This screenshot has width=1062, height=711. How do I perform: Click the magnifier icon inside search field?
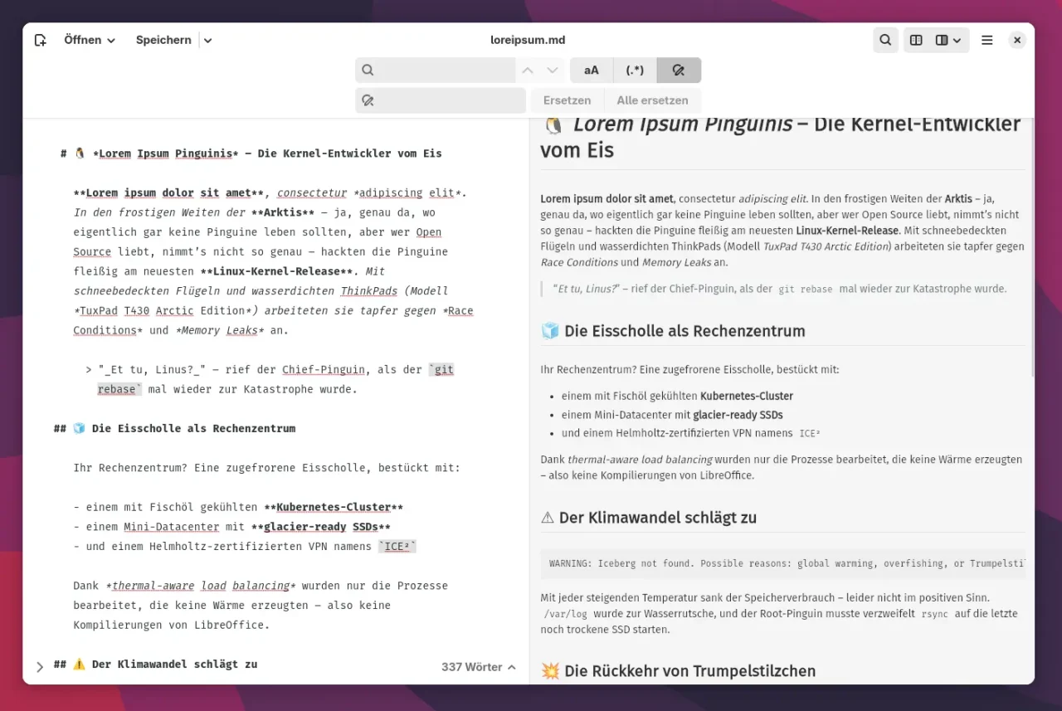368,71
